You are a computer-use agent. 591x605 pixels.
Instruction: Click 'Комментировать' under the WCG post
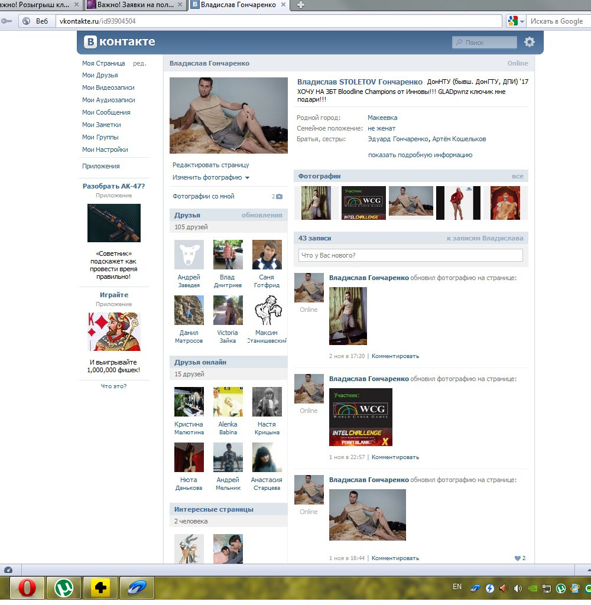pyautogui.click(x=395, y=457)
